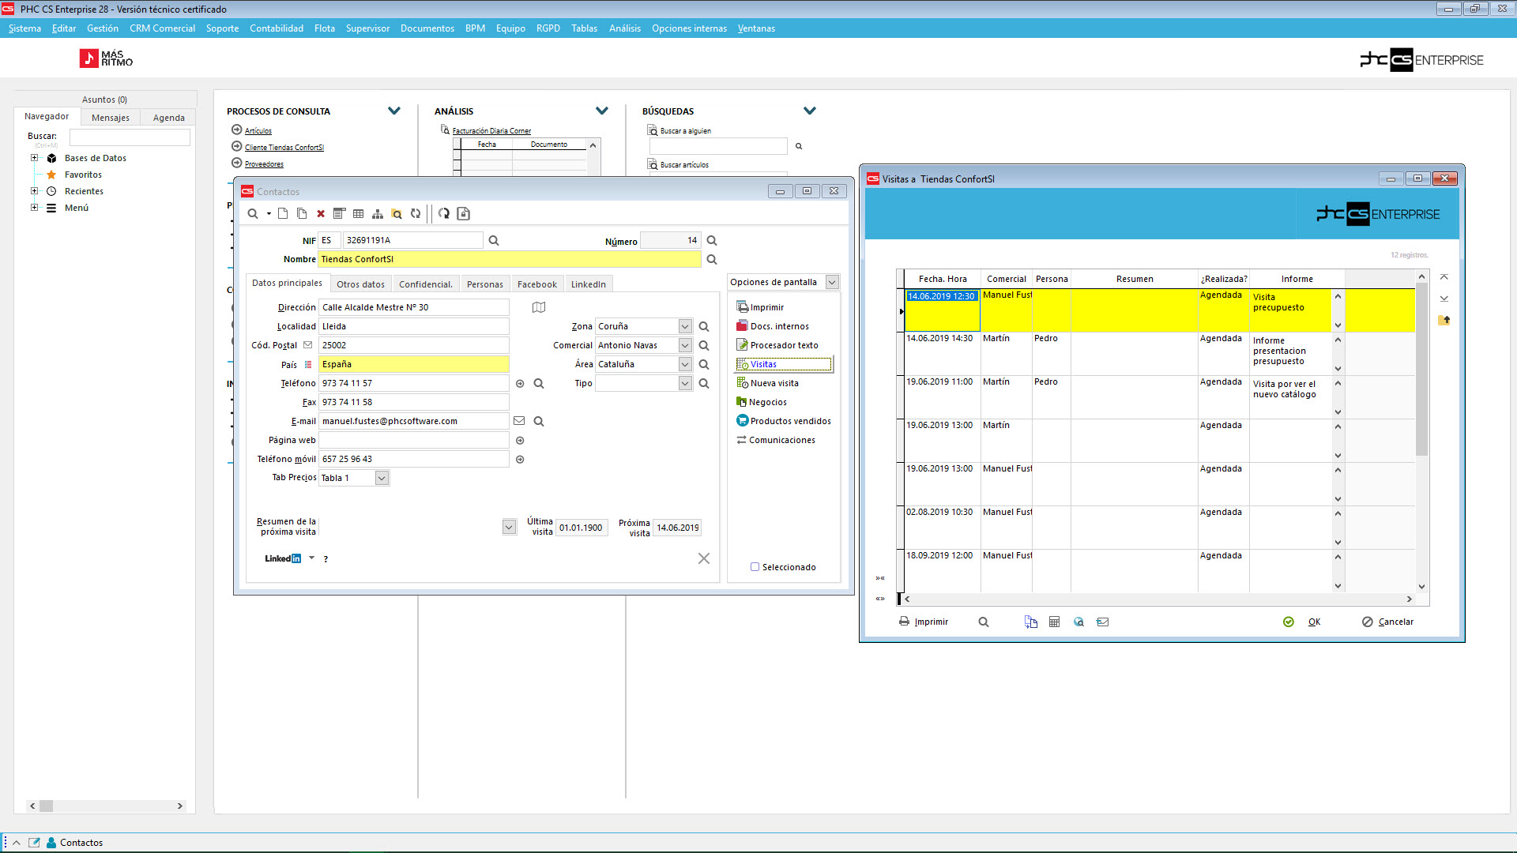The image size is (1517, 853).
Task: Search contact by NIF magnifier
Action: 494,241
